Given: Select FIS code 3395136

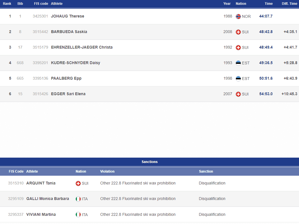Looking at the screenshot, I should pyautogui.click(x=40, y=78).
